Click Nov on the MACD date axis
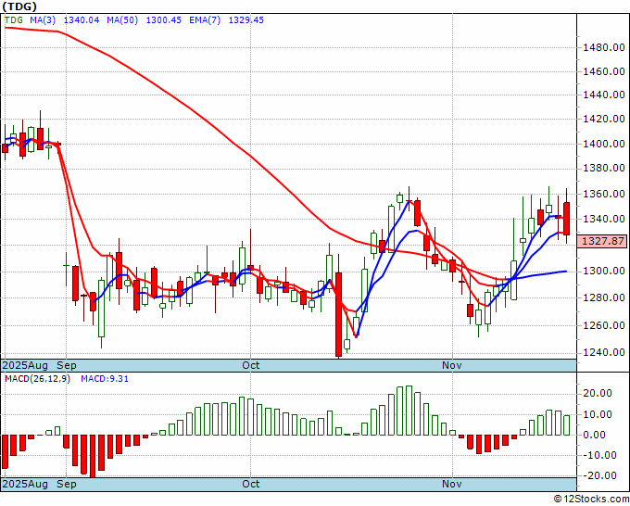This screenshot has width=630, height=506. point(452,485)
